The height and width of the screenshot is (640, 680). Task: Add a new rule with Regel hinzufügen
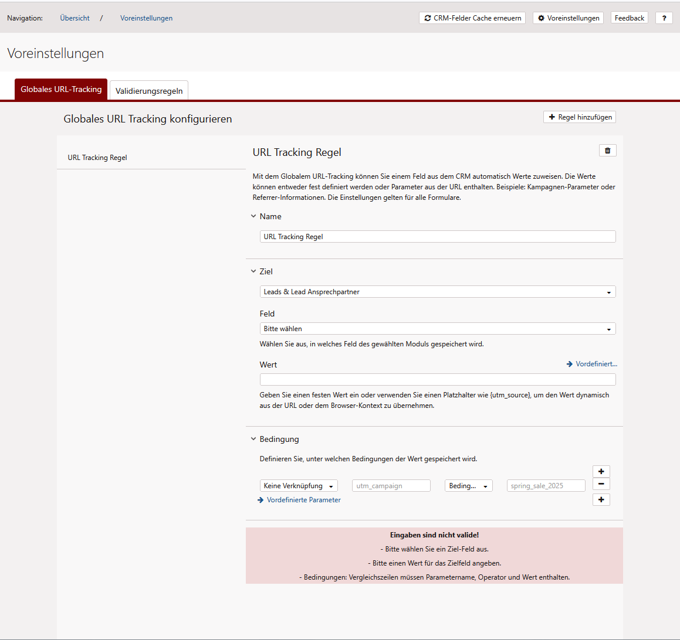coord(579,117)
